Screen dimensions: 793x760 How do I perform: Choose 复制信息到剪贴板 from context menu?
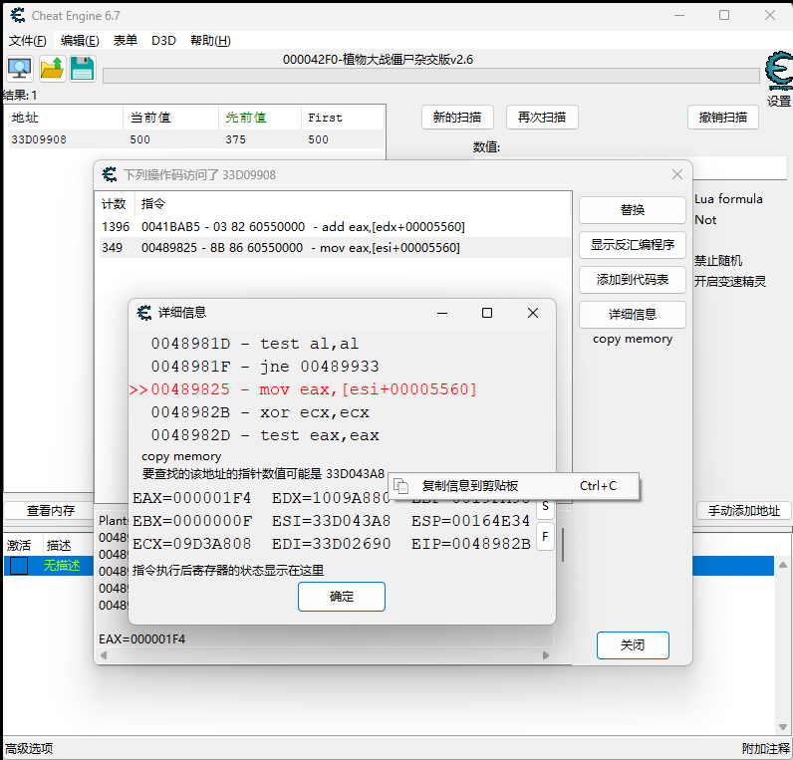[470, 486]
